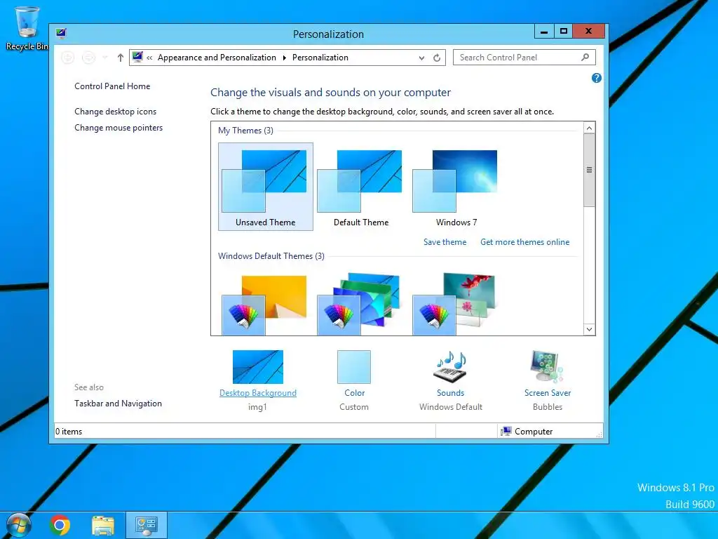Screen dimensions: 718x539
Task: Click themes list scroll down arrow
Action: pyautogui.click(x=589, y=329)
